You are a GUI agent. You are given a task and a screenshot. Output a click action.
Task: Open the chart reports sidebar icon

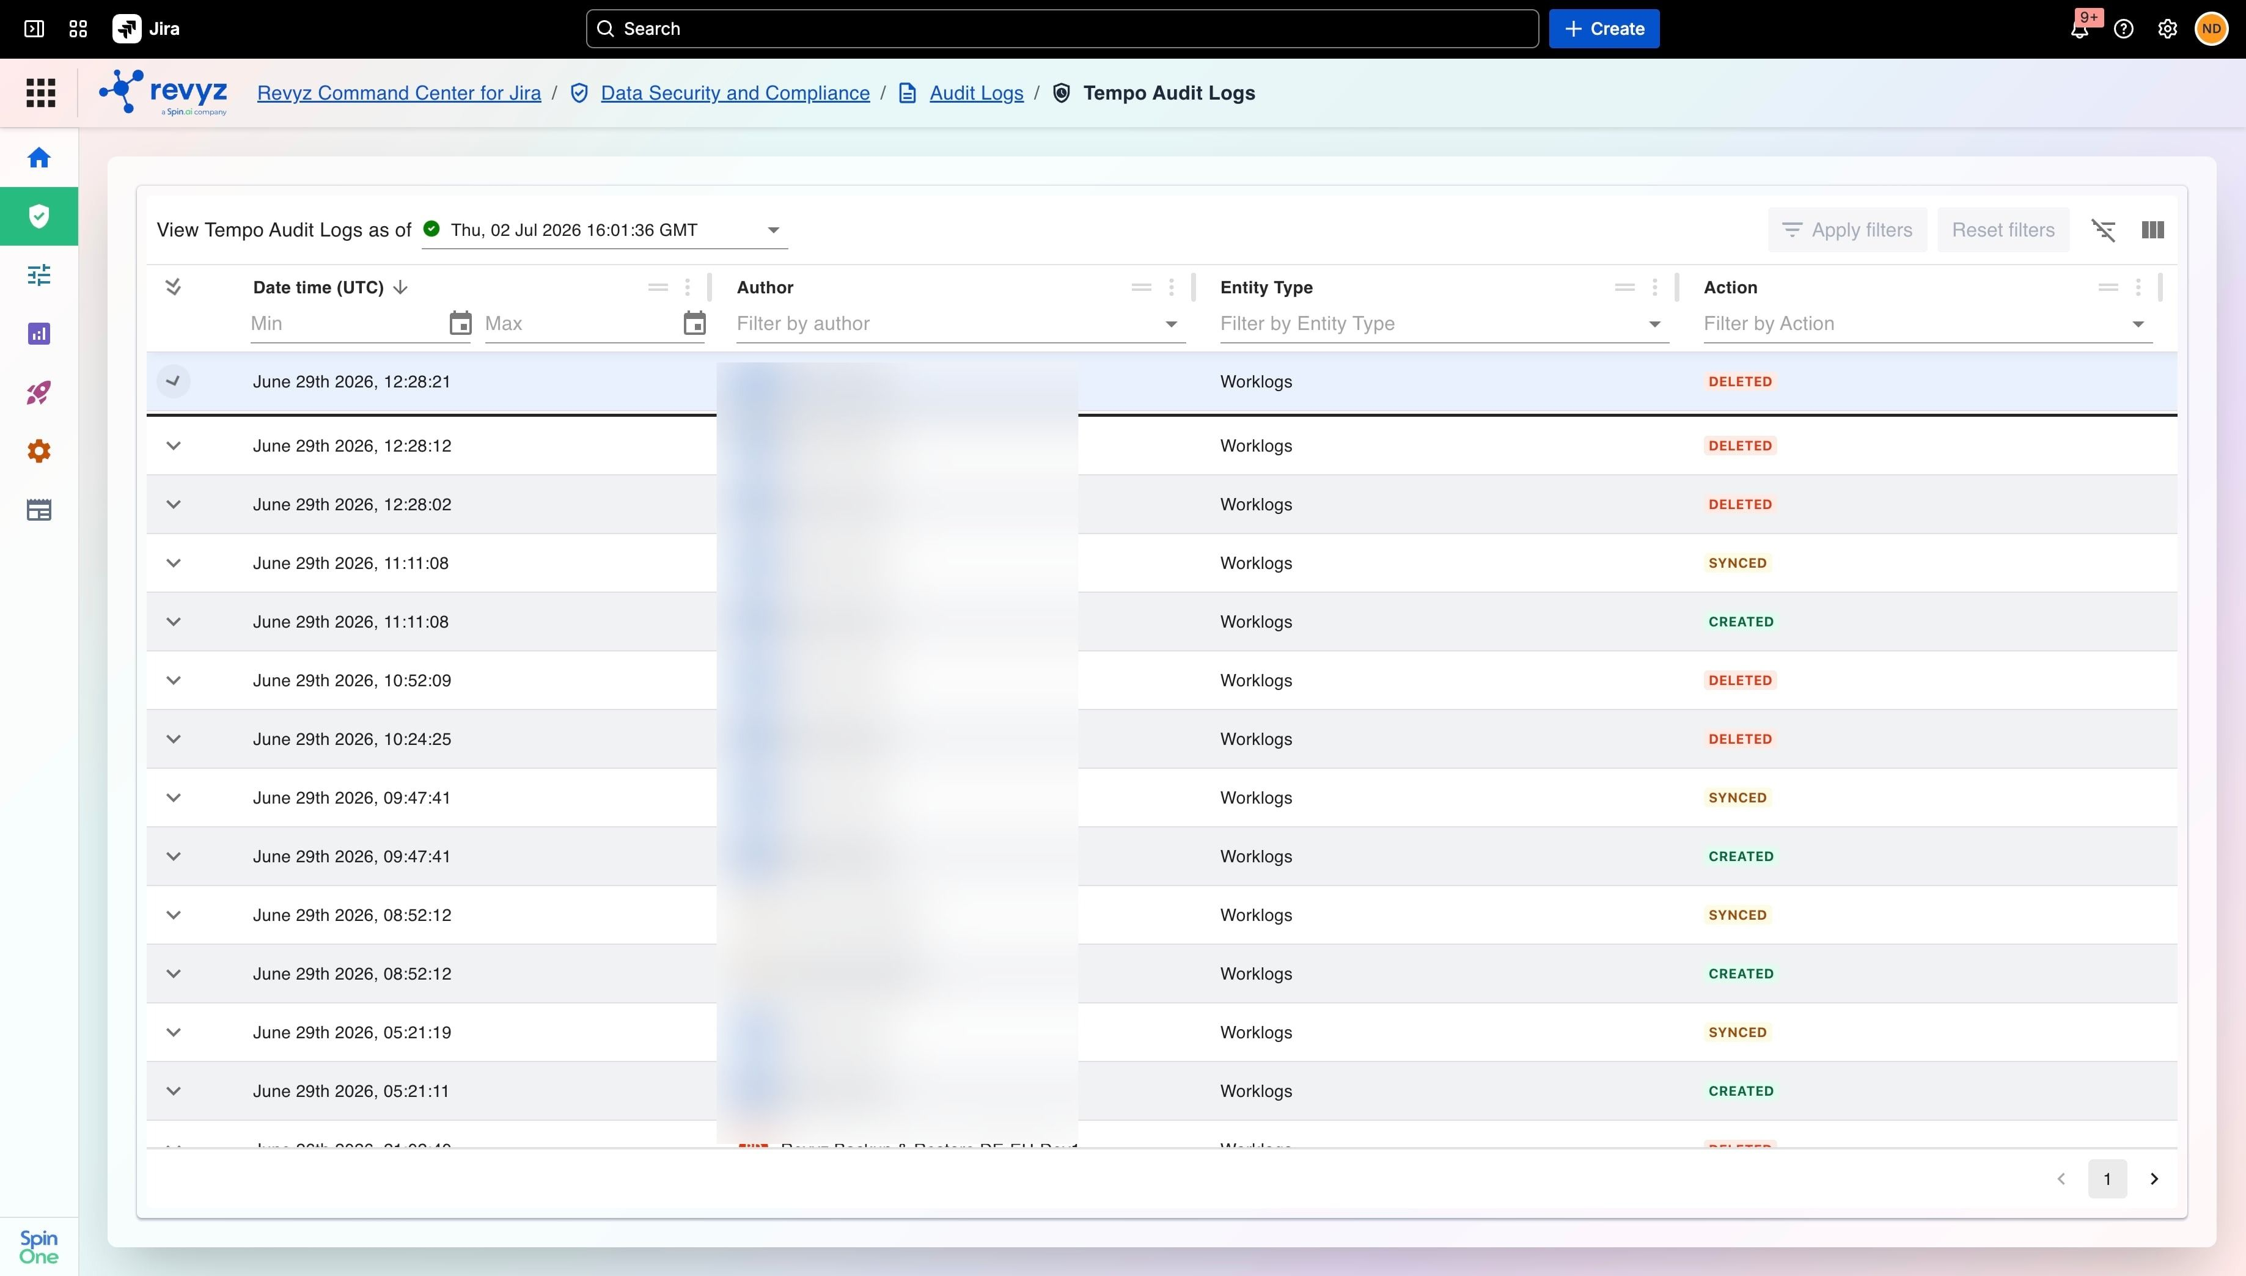(x=39, y=334)
